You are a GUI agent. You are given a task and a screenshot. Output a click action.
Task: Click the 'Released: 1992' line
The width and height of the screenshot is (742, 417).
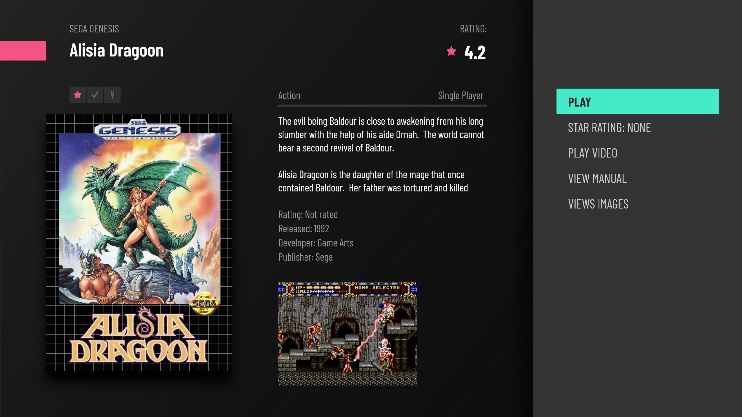pyautogui.click(x=303, y=228)
